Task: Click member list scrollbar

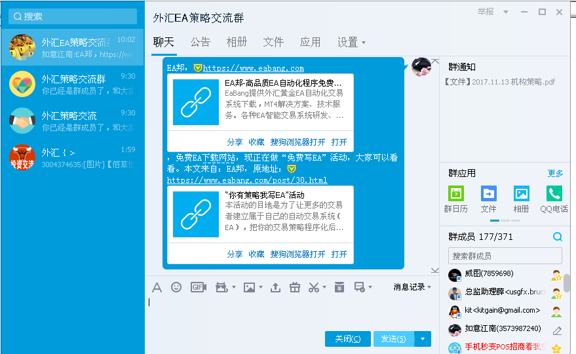Action: [x=567, y=283]
